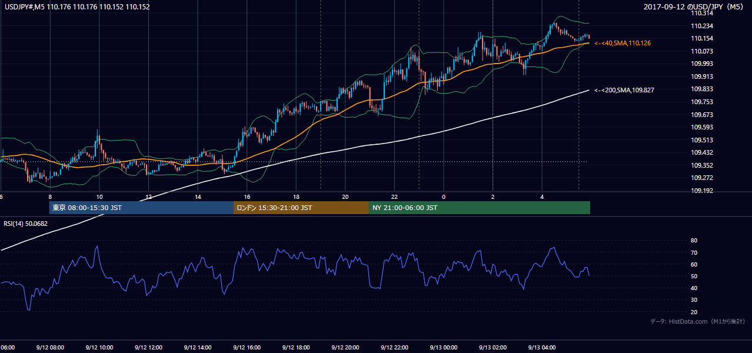752x353 pixels.
Task: Click hour marker 20 above the session bars
Action: (345, 197)
